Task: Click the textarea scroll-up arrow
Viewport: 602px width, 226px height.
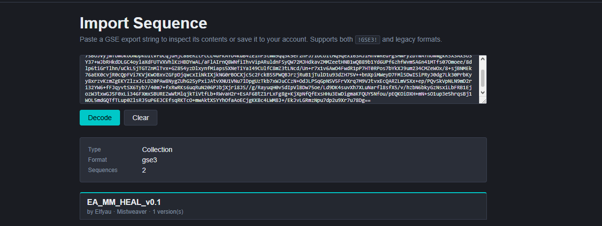Action: pyautogui.click(x=482, y=59)
